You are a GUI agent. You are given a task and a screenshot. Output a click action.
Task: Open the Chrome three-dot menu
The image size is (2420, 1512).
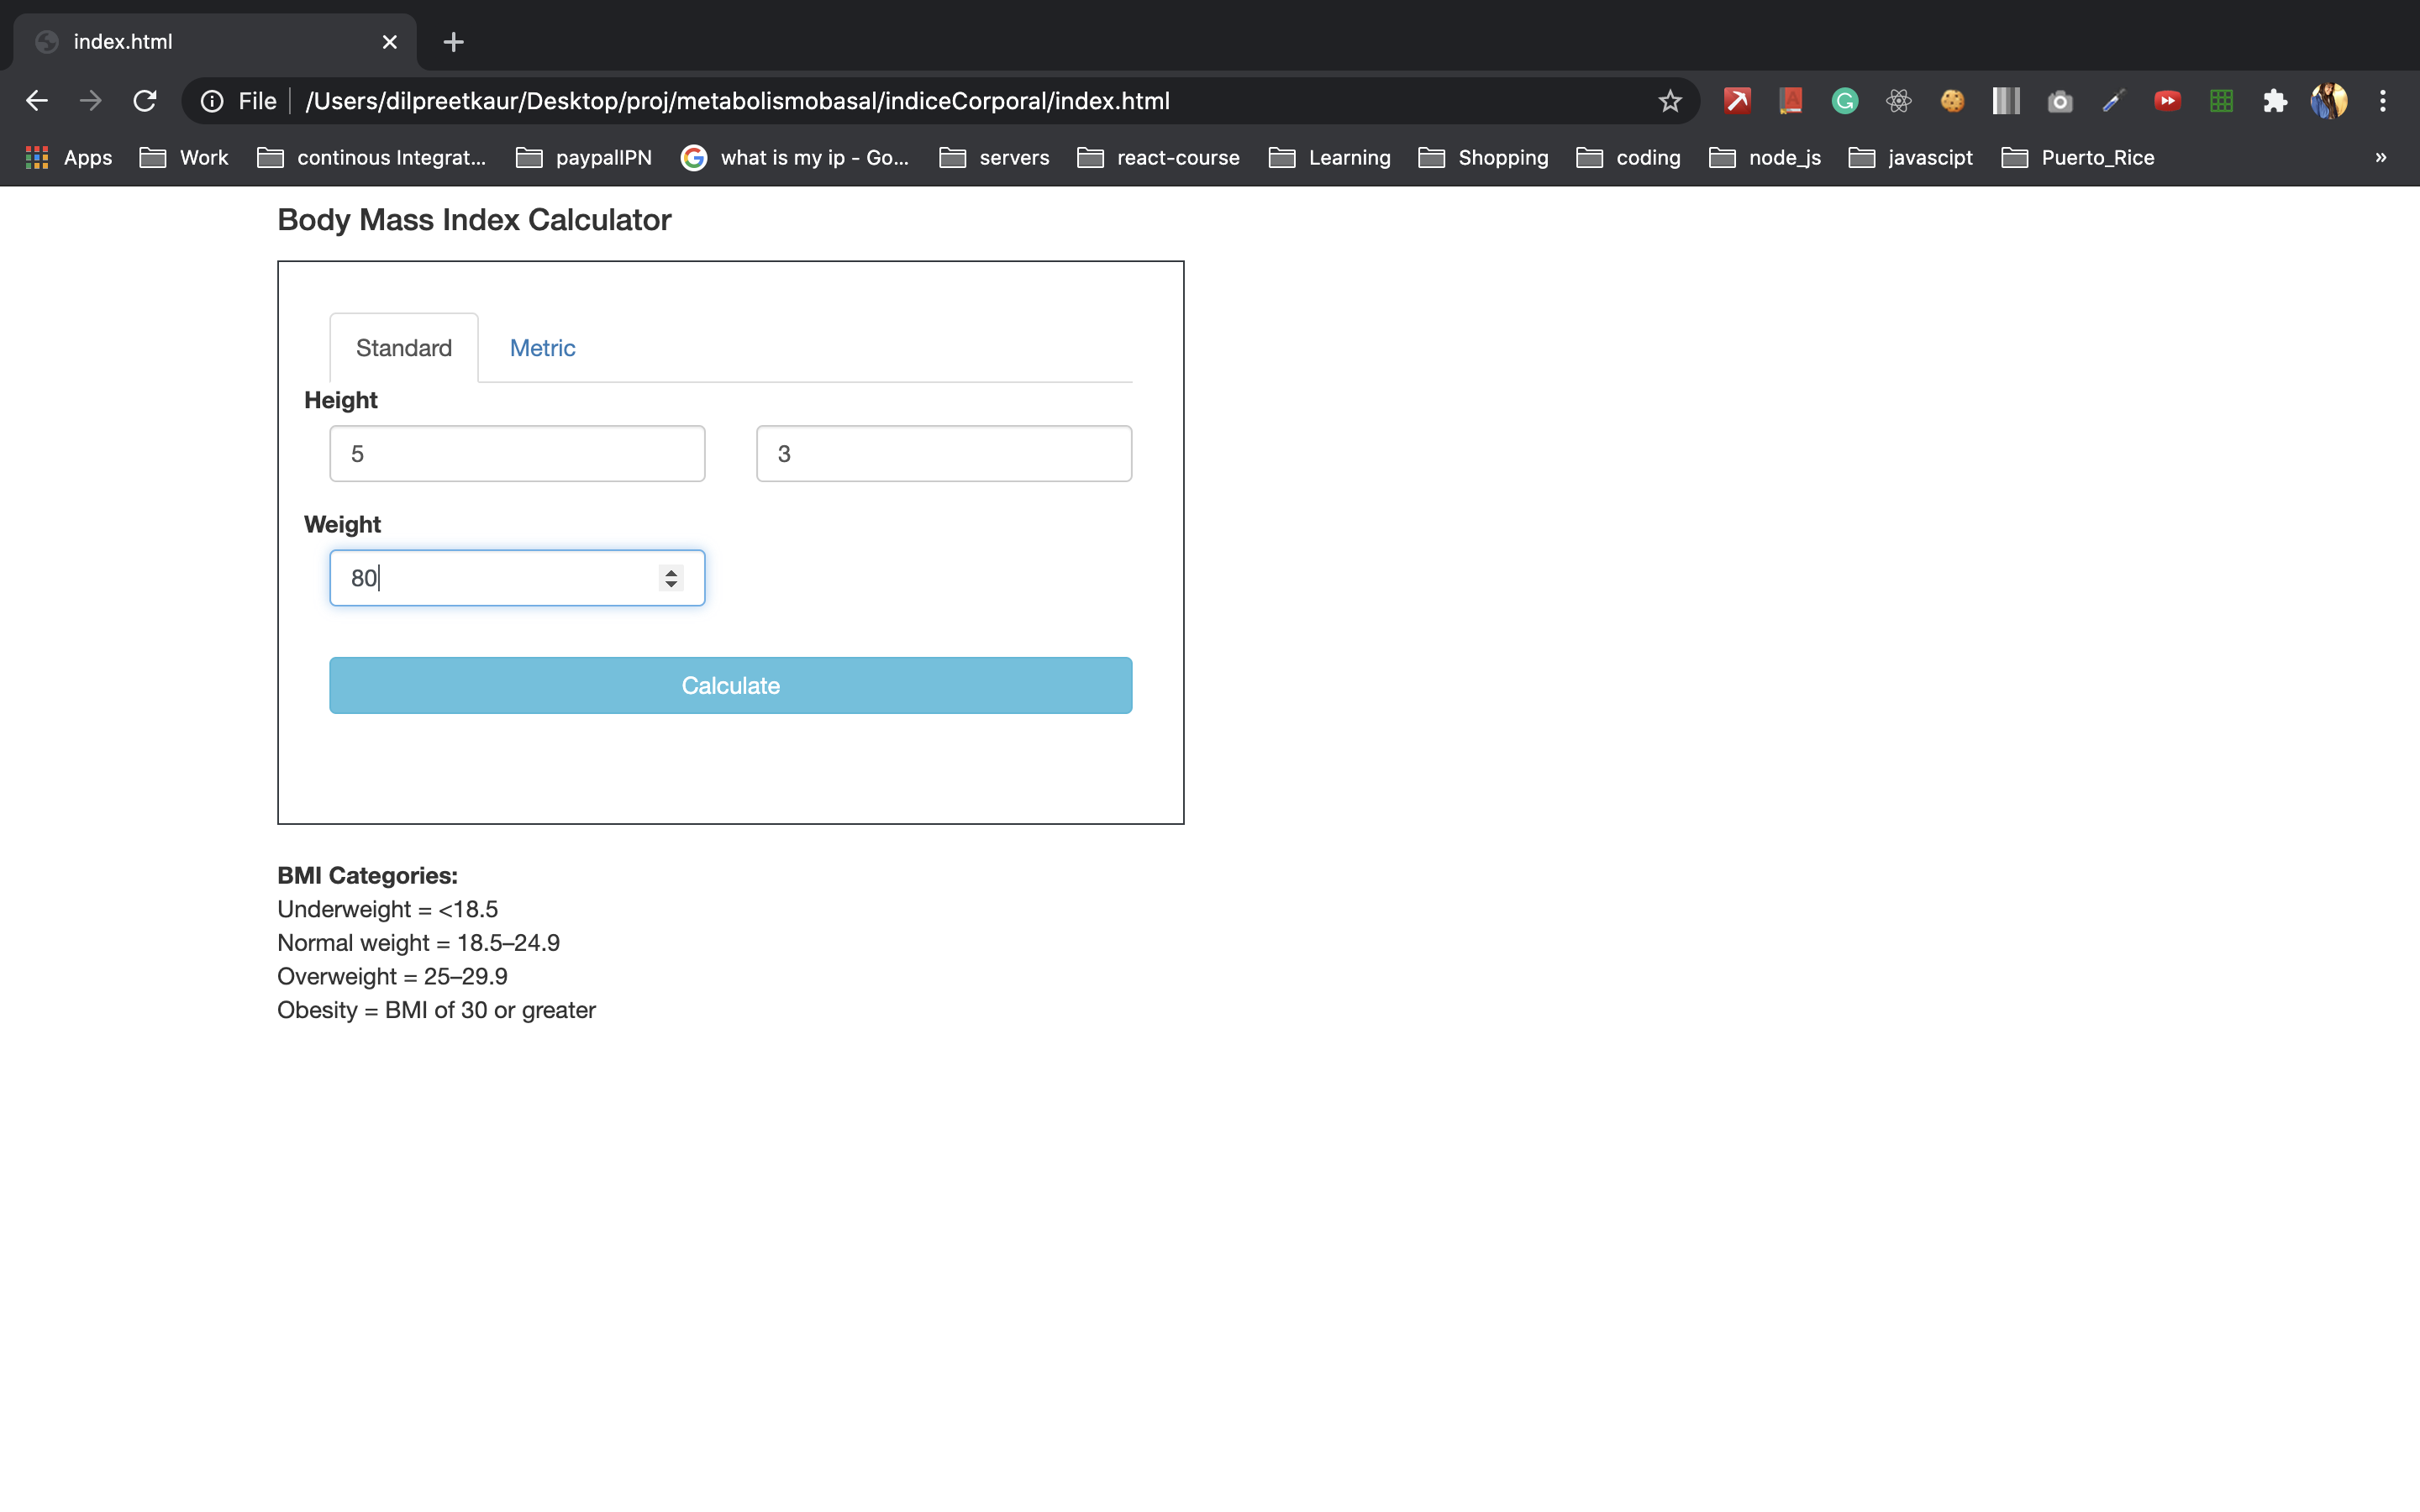click(2384, 100)
